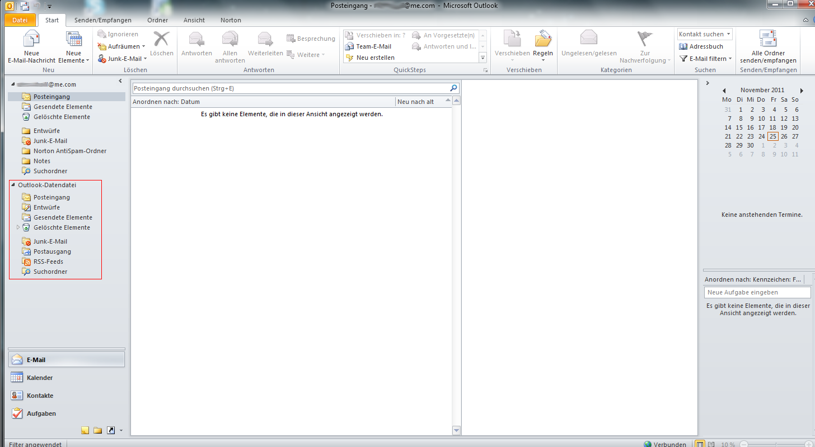Click Alle Ordner senden/empfangen in the ribbon
815x447 pixels.
768,47
